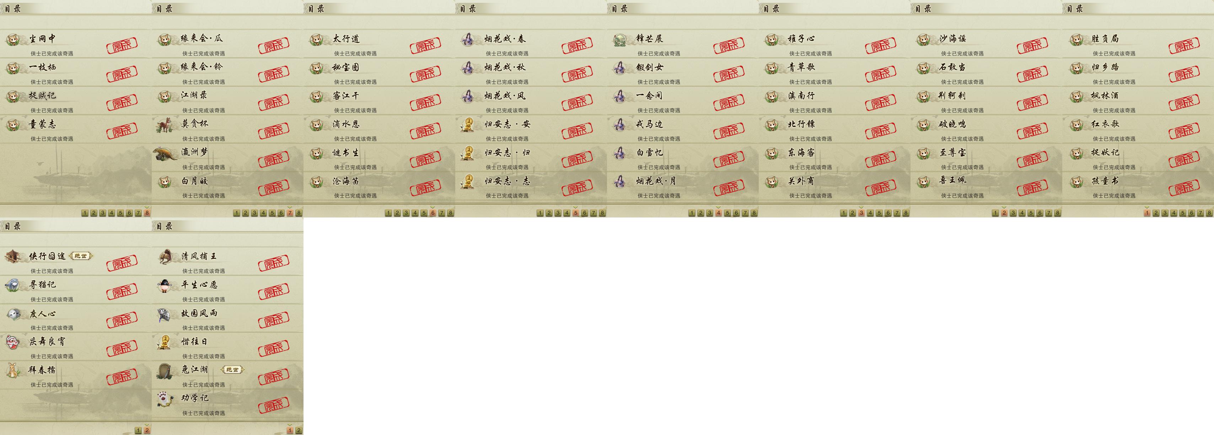Go to page 1 in the 侠行囧途 panel
This screenshot has width=1214, height=435.
click(138, 430)
